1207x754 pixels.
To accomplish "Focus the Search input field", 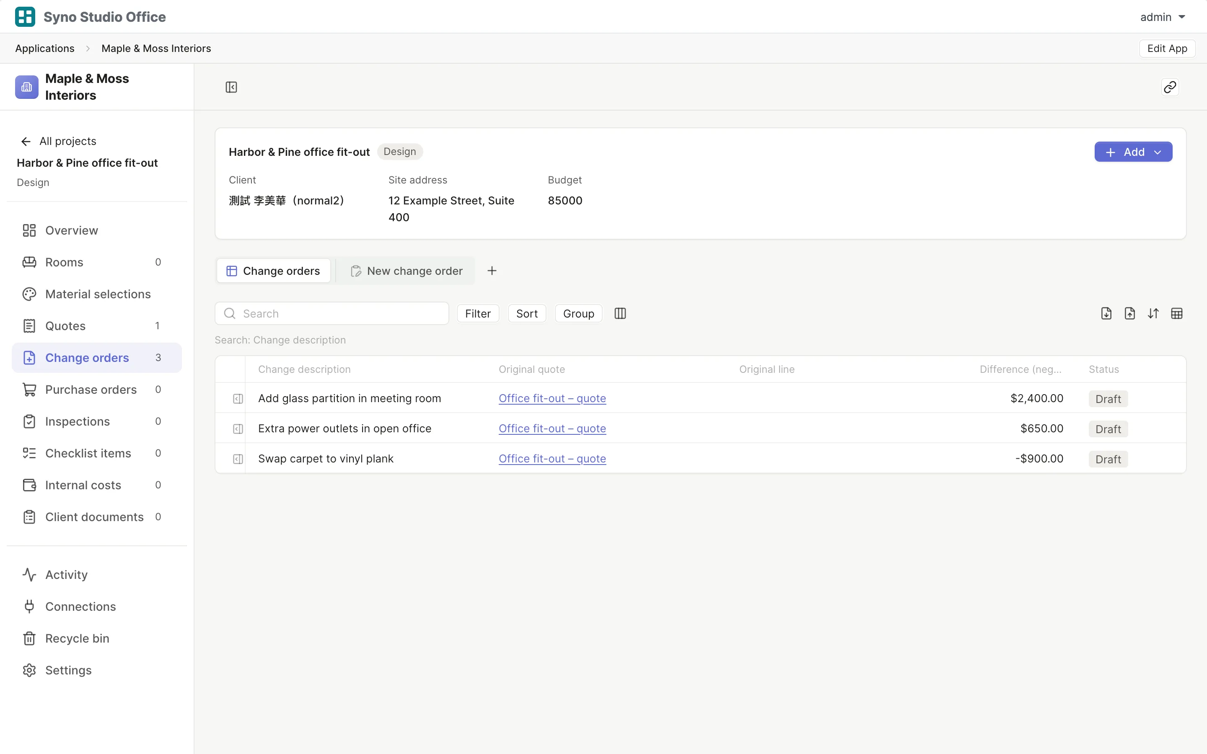I will point(332,314).
